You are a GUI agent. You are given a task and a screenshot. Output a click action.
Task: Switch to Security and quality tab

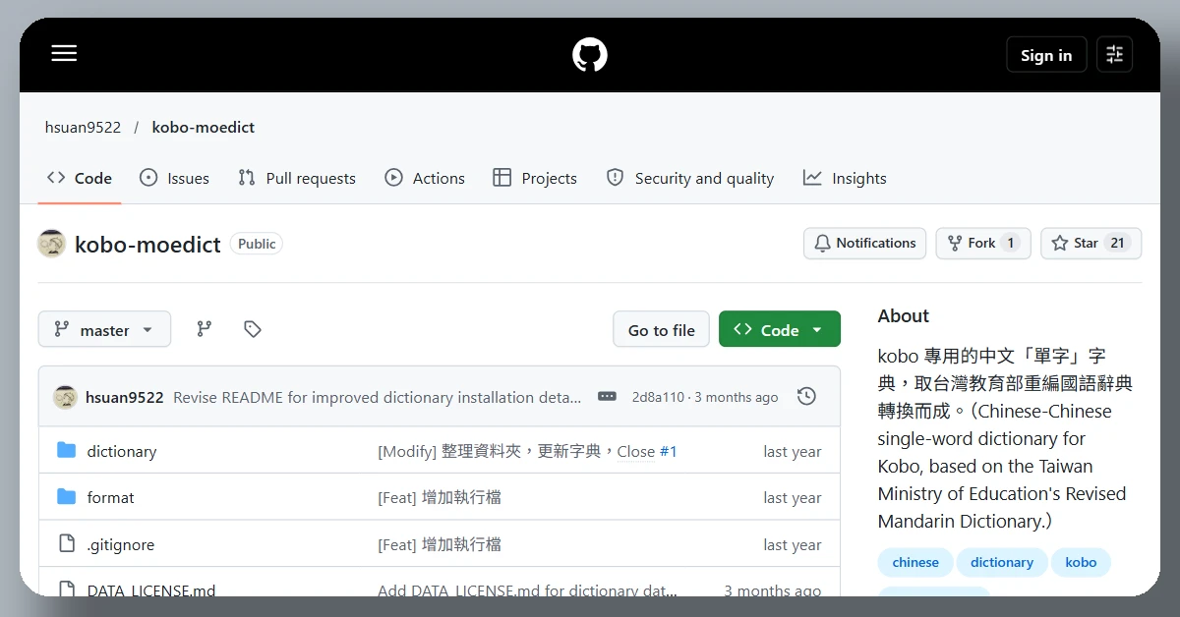tap(690, 178)
